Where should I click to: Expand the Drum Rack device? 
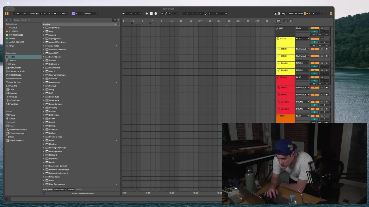(44, 100)
